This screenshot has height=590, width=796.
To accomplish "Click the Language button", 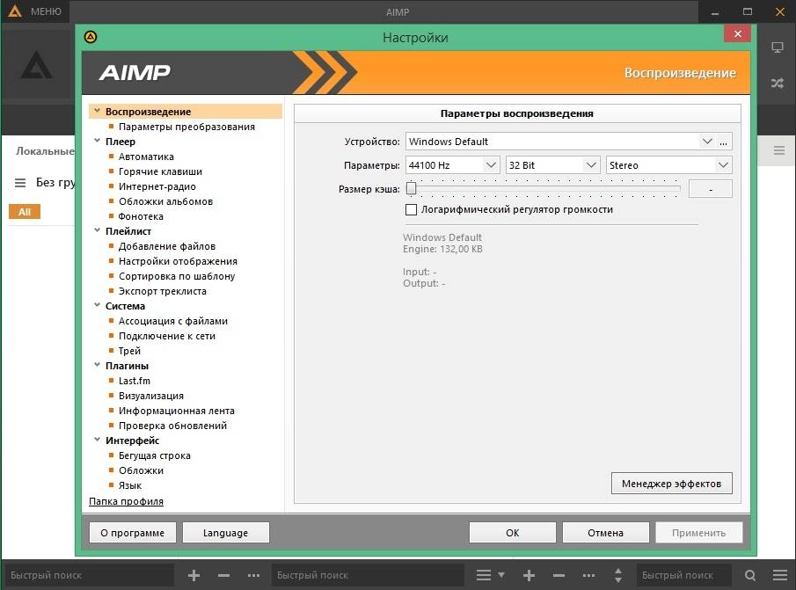I will [x=225, y=533].
